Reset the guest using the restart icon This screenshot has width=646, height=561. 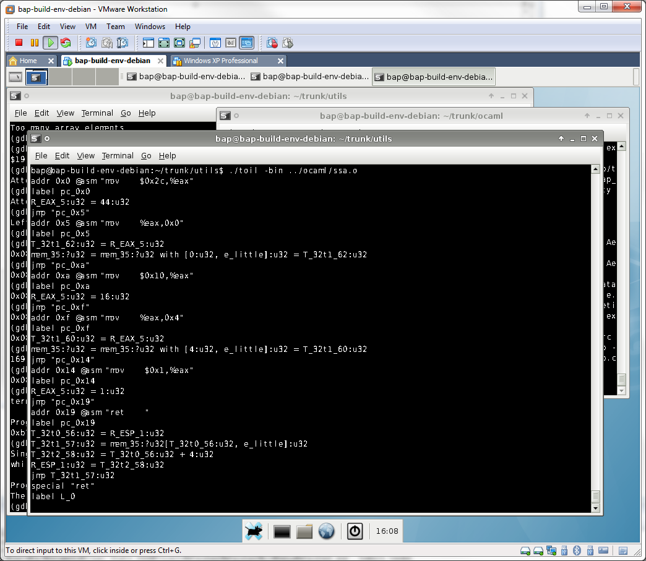point(66,43)
